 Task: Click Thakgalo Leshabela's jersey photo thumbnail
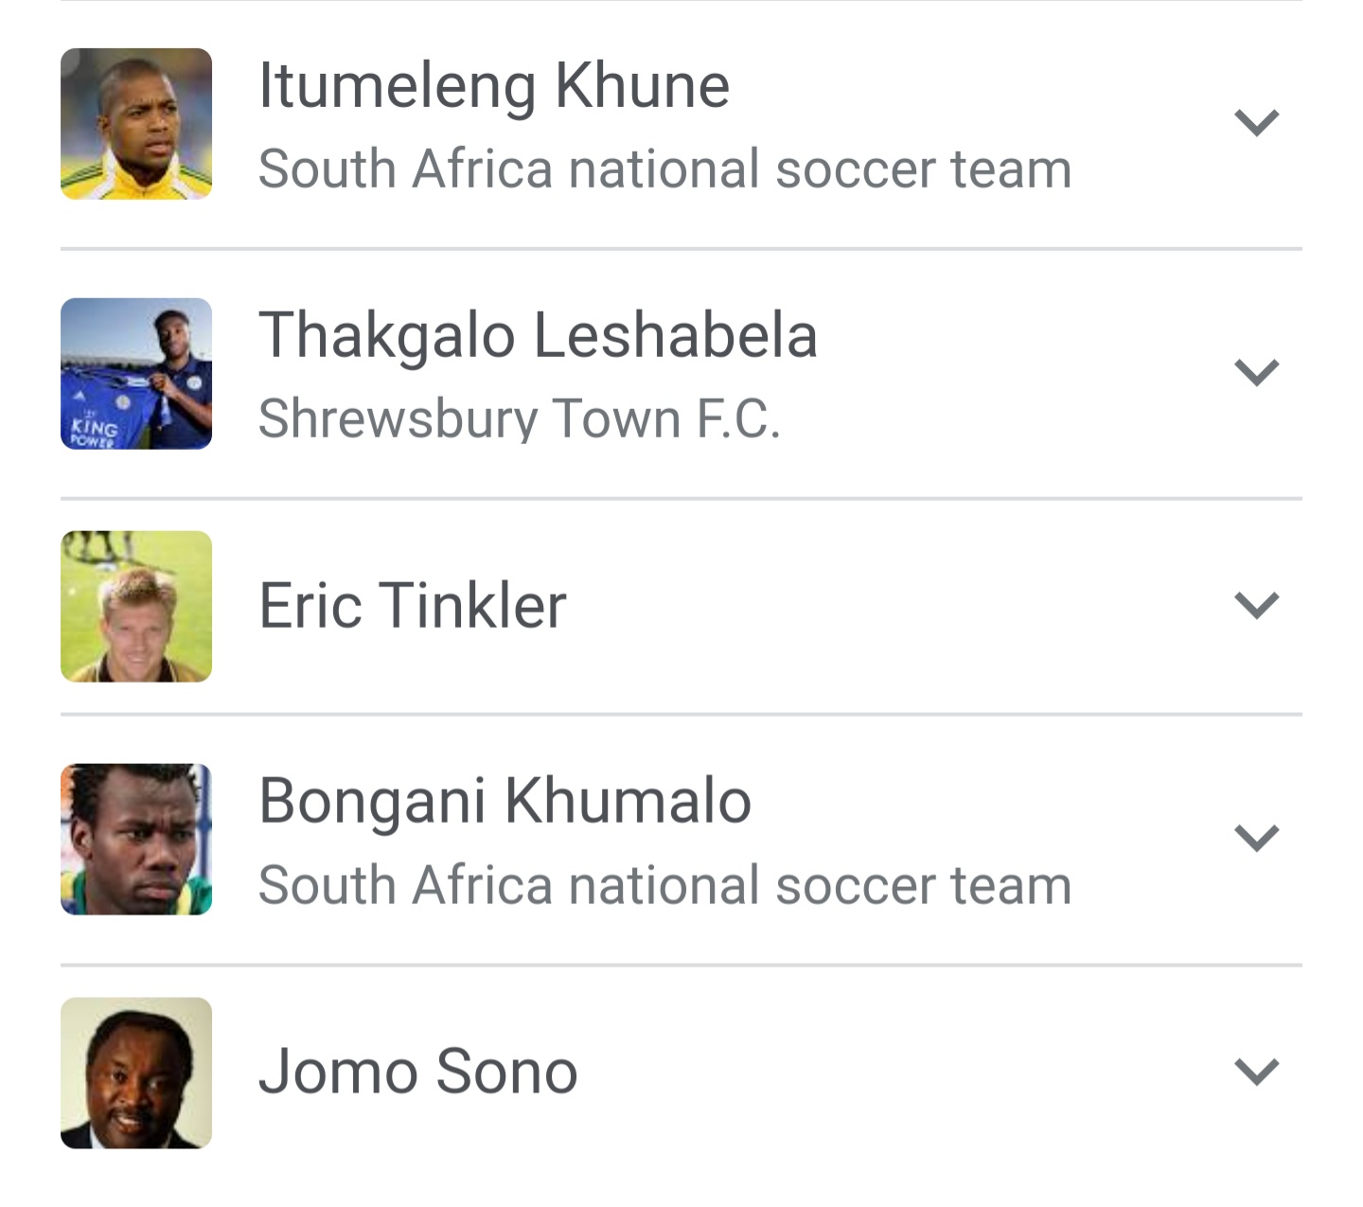pos(136,373)
